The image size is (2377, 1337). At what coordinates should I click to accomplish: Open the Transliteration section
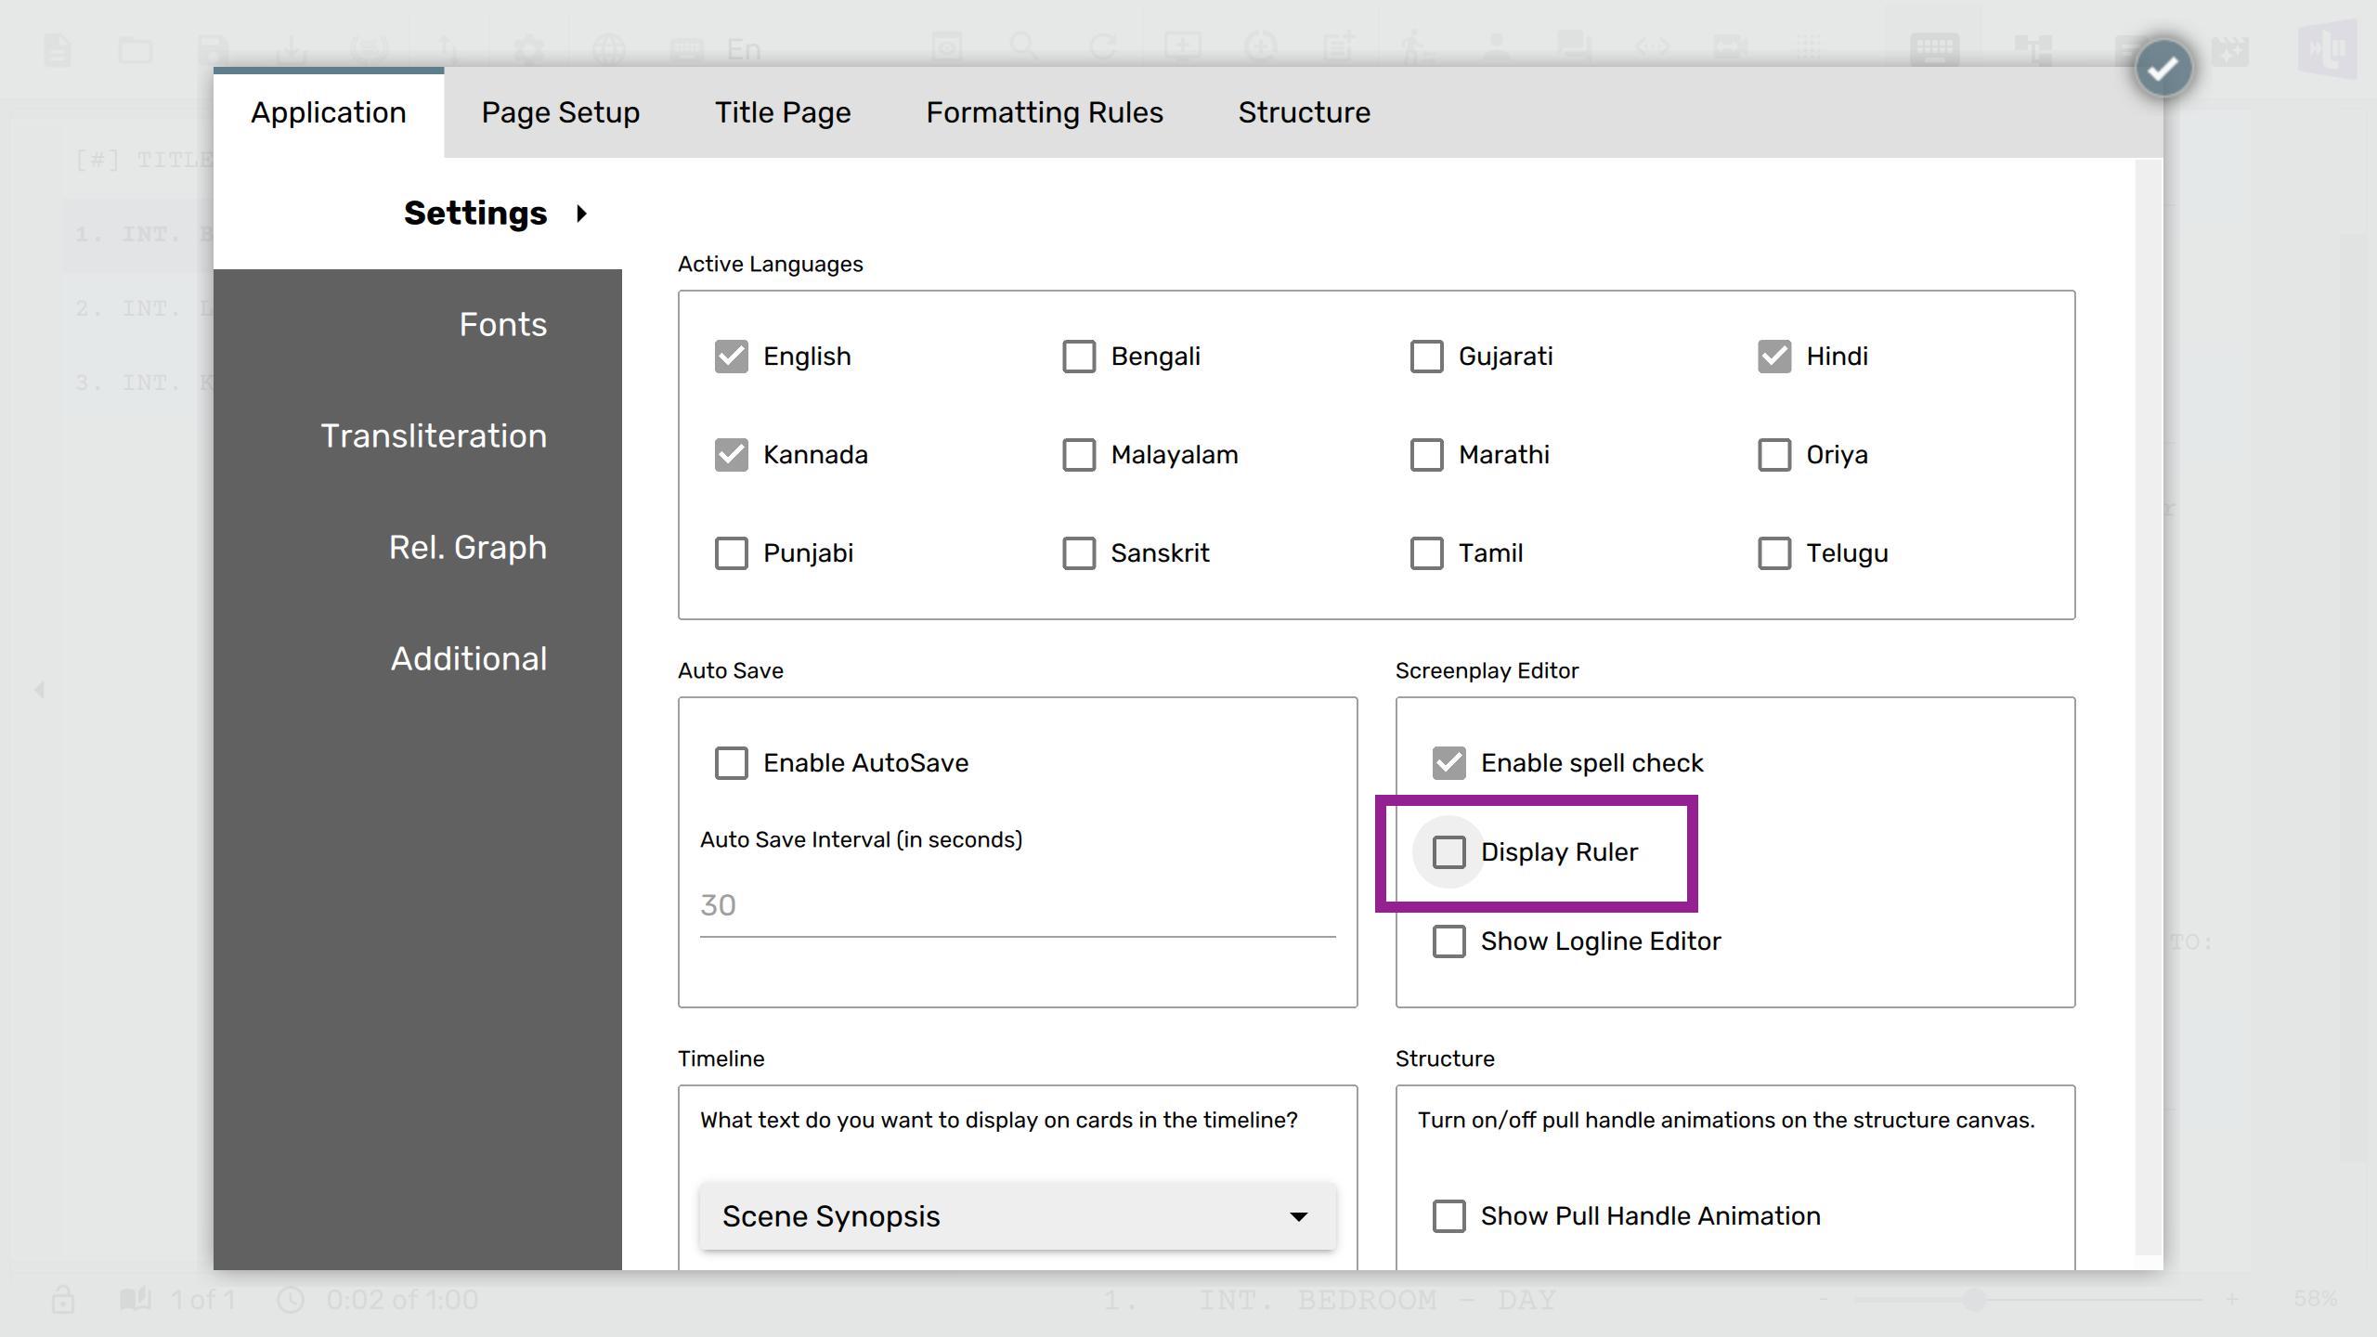(434, 436)
